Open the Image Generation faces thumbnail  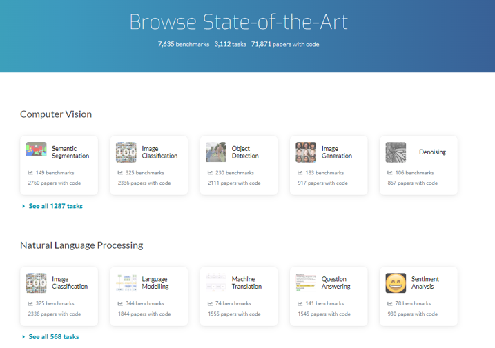tap(306, 152)
